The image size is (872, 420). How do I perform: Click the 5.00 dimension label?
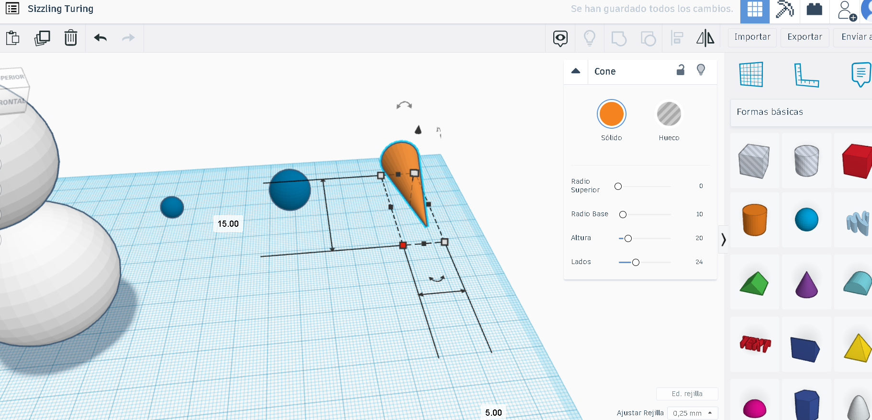[494, 413]
